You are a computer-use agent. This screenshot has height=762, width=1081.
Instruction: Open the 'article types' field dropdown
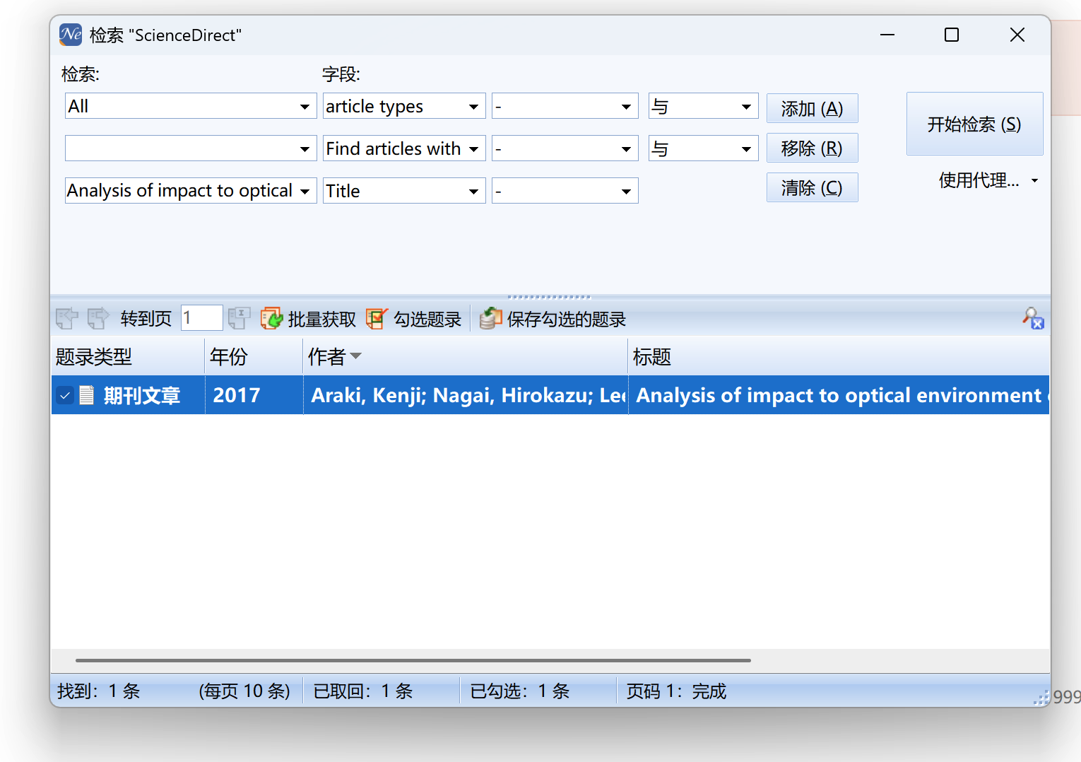[473, 107]
